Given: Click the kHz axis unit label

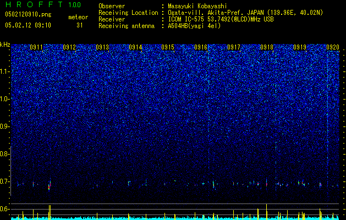Looking at the screenshot, I should tap(5, 45).
